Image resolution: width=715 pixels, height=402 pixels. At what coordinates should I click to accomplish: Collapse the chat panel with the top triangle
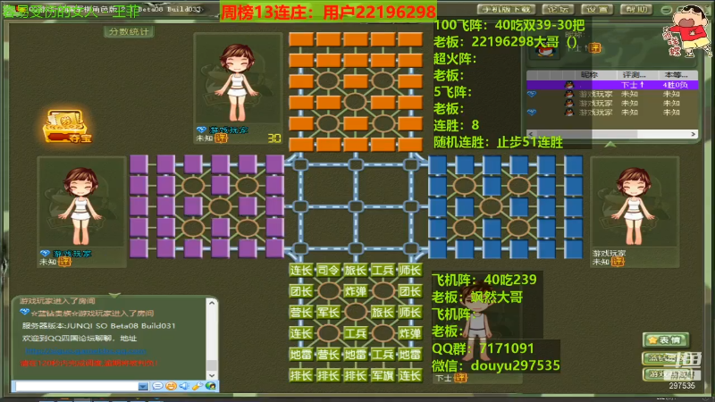click(114, 296)
